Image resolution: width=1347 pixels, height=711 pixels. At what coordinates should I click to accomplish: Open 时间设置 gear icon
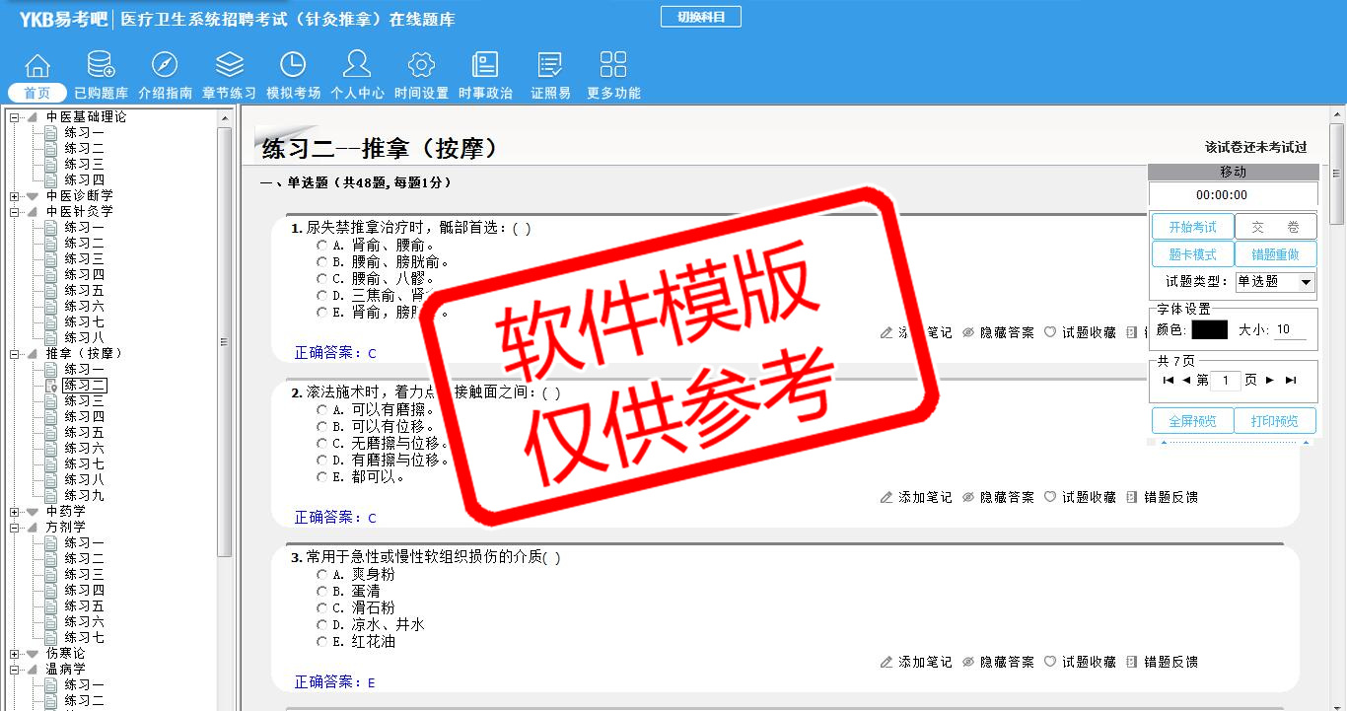pos(421,66)
